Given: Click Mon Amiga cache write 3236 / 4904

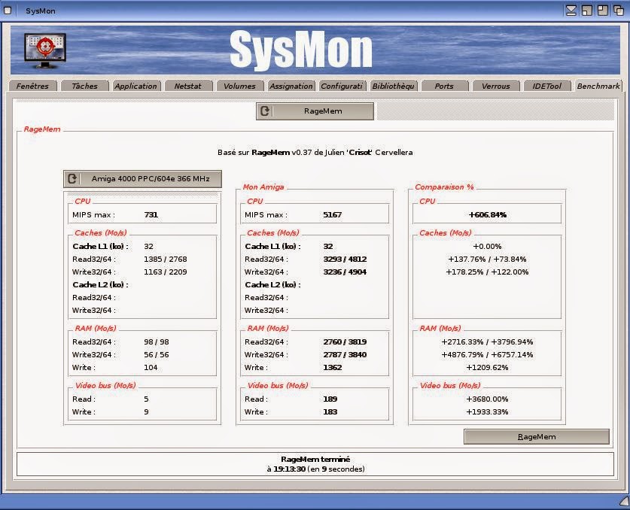Looking at the screenshot, I should [x=345, y=272].
